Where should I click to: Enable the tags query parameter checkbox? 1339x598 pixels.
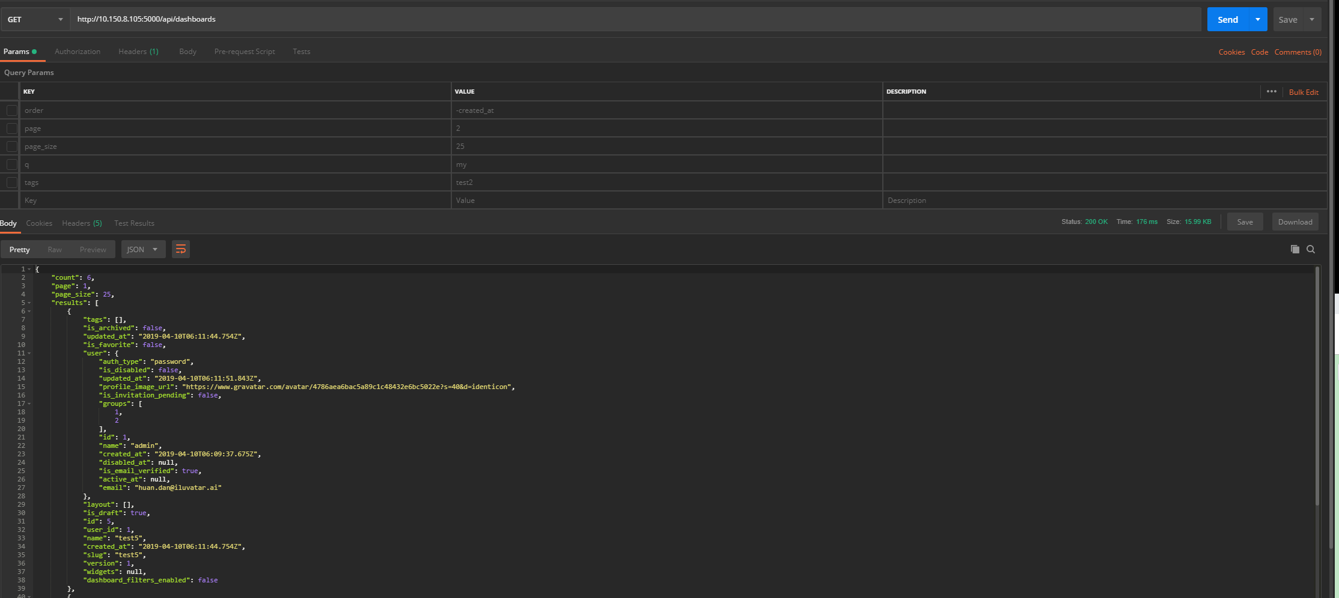tap(12, 182)
